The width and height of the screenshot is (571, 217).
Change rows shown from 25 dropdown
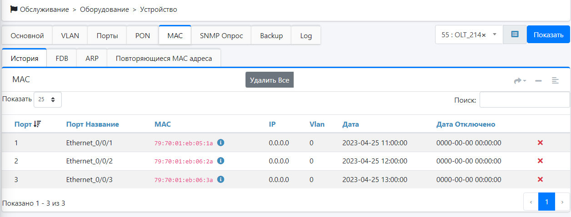click(x=47, y=99)
